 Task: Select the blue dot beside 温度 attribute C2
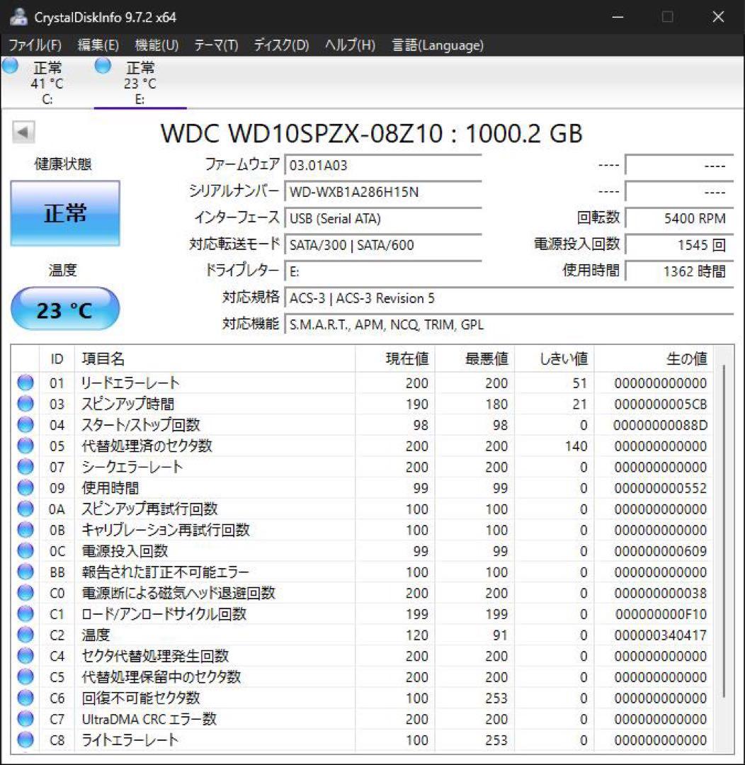pos(25,635)
